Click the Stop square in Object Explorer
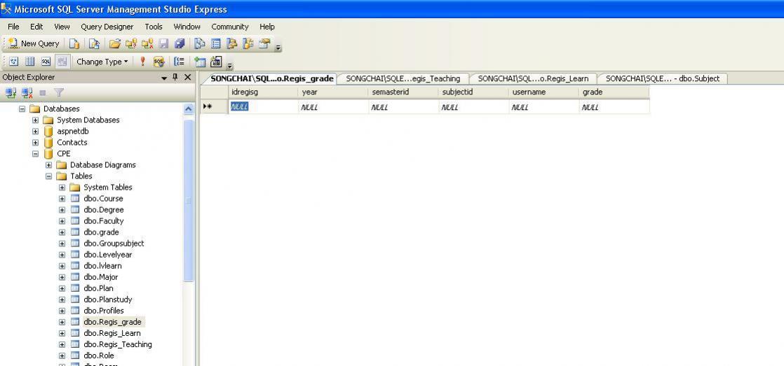 [x=43, y=93]
